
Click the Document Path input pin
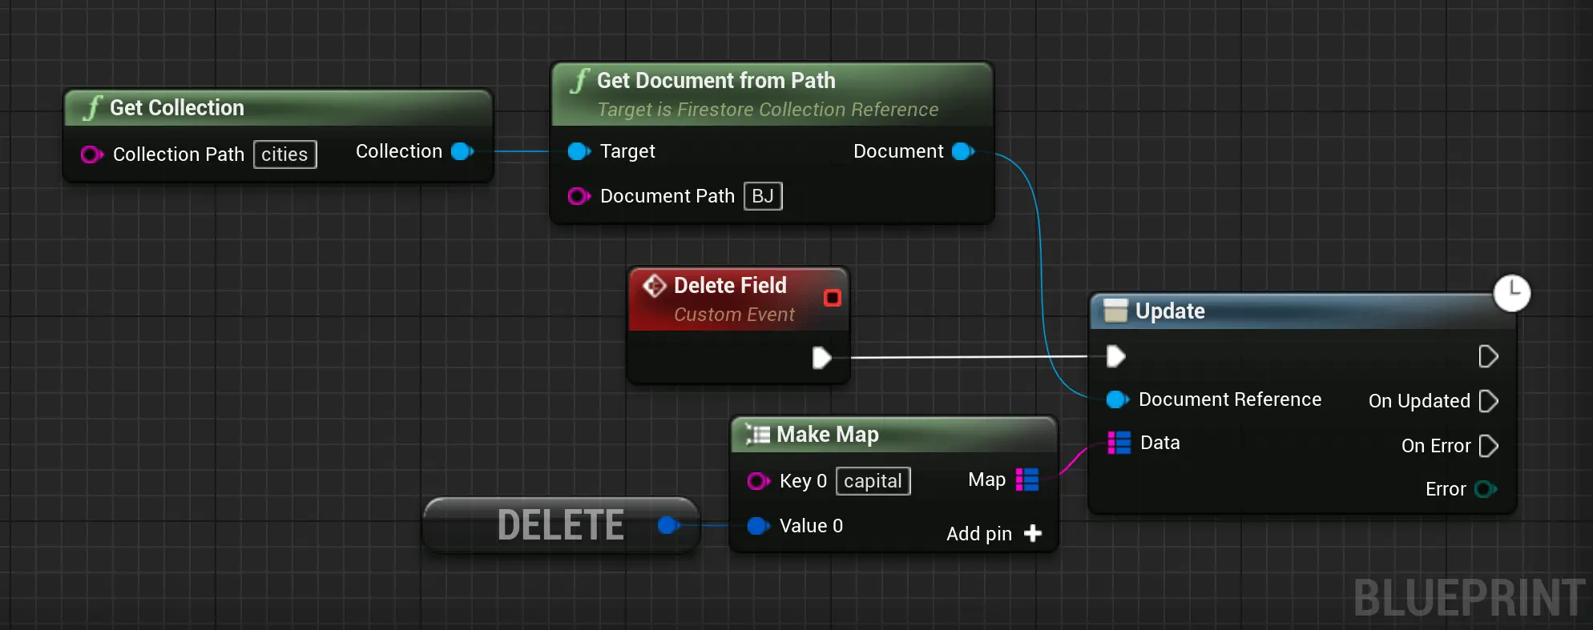(x=579, y=196)
